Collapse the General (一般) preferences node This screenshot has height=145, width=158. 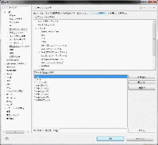pyautogui.click(x=5, y=12)
